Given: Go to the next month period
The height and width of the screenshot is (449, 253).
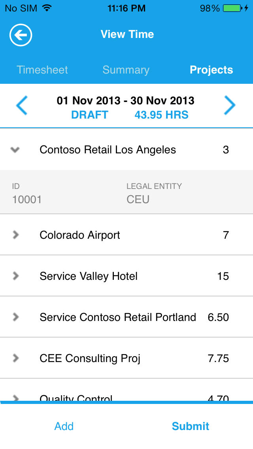Looking at the screenshot, I should [x=230, y=106].
